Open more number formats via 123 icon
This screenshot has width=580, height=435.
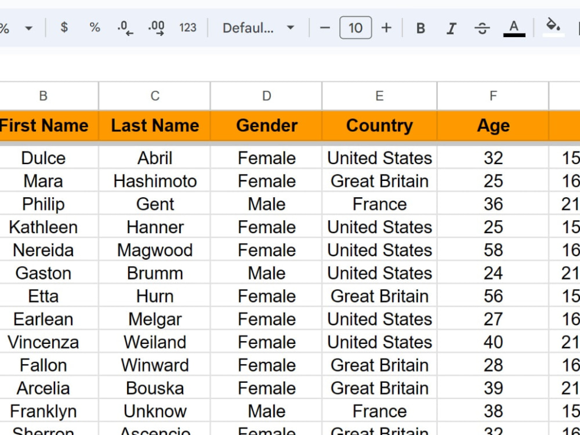[188, 27]
